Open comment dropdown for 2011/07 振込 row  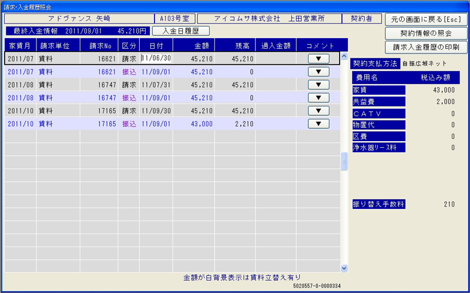click(x=318, y=72)
